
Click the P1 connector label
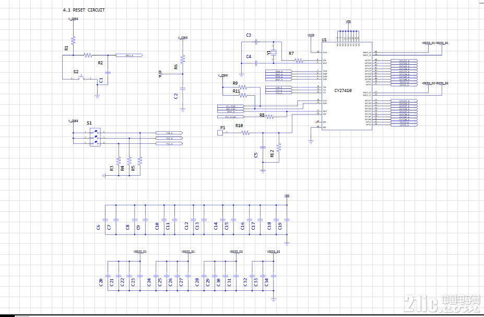222,128
